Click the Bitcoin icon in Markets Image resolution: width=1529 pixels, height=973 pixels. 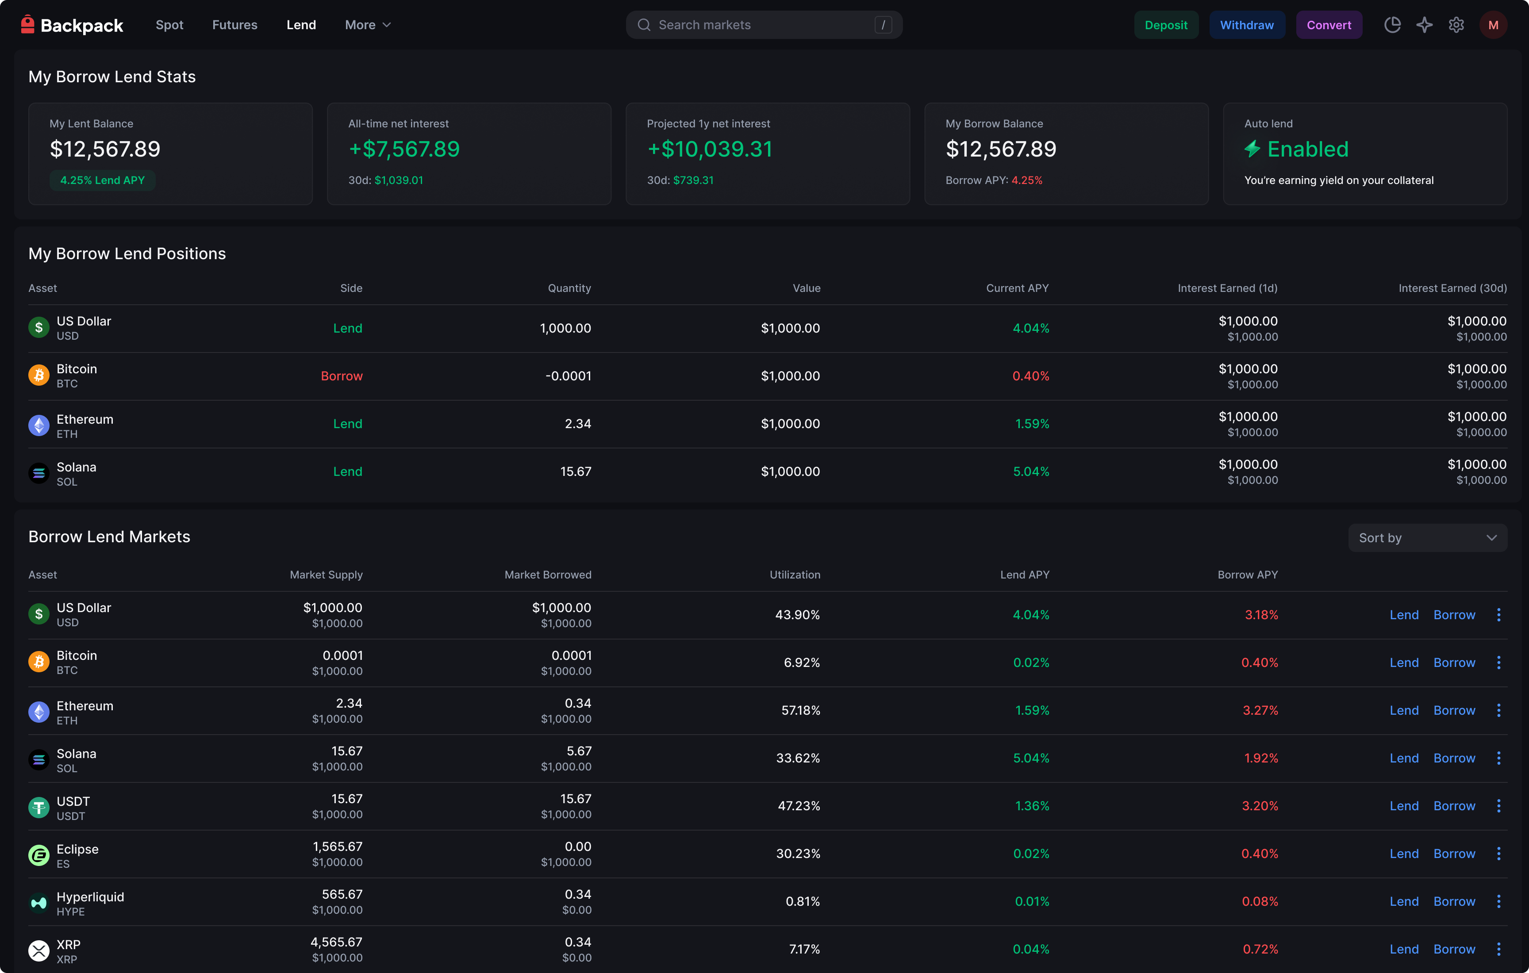click(x=39, y=661)
